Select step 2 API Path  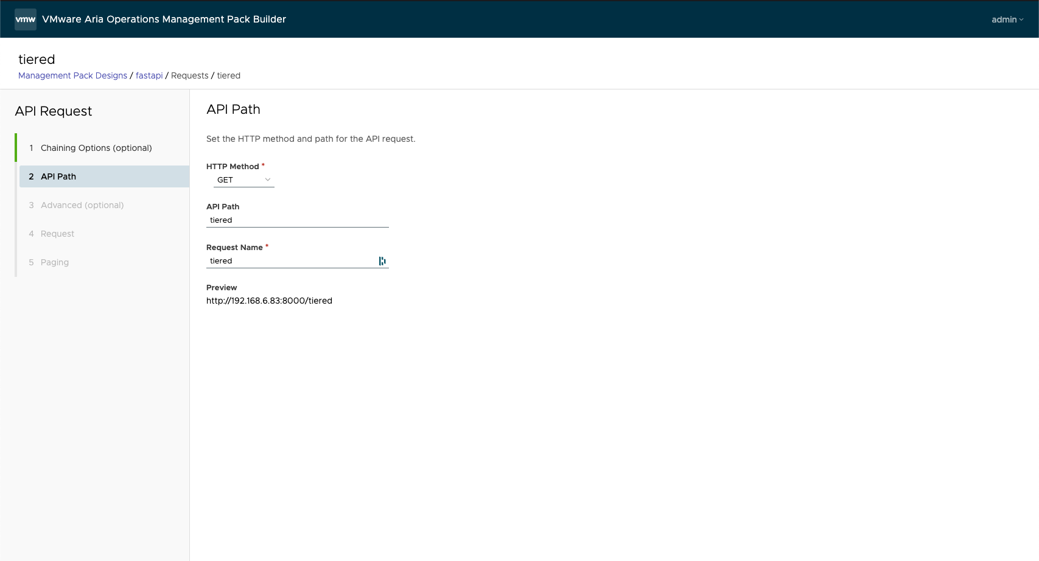point(58,176)
